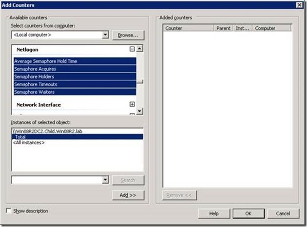Click the Add >> button
Image resolution: width=307 pixels, height=227 pixels.
(x=128, y=195)
